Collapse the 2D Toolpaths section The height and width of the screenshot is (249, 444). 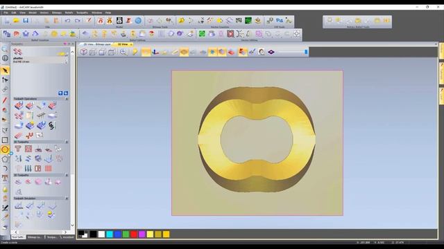(x=67, y=142)
